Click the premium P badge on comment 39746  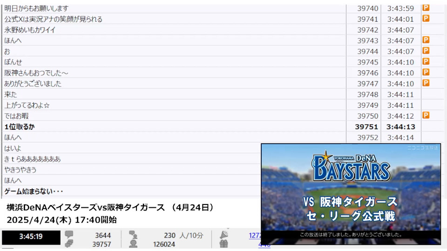coord(426,73)
